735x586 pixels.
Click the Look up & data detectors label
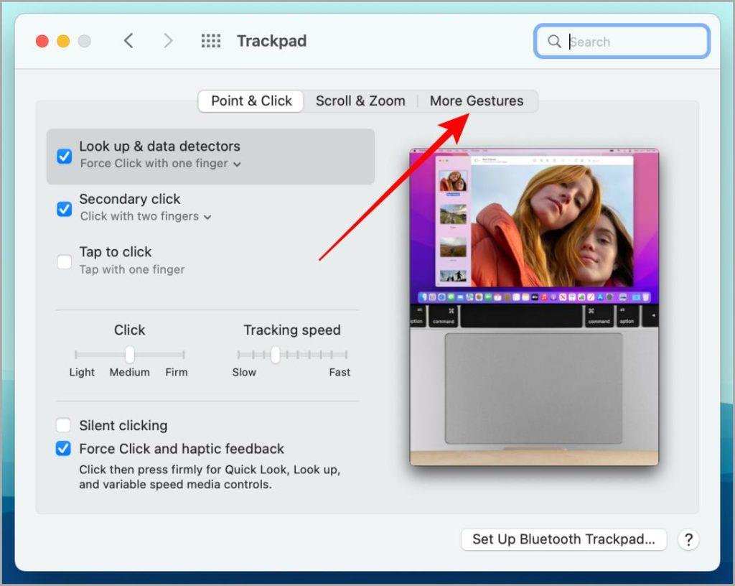click(159, 146)
